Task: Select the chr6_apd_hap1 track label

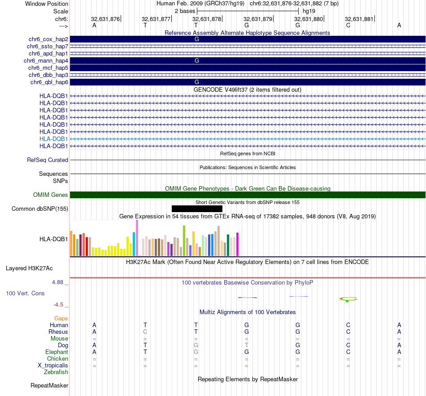Action: pos(48,53)
